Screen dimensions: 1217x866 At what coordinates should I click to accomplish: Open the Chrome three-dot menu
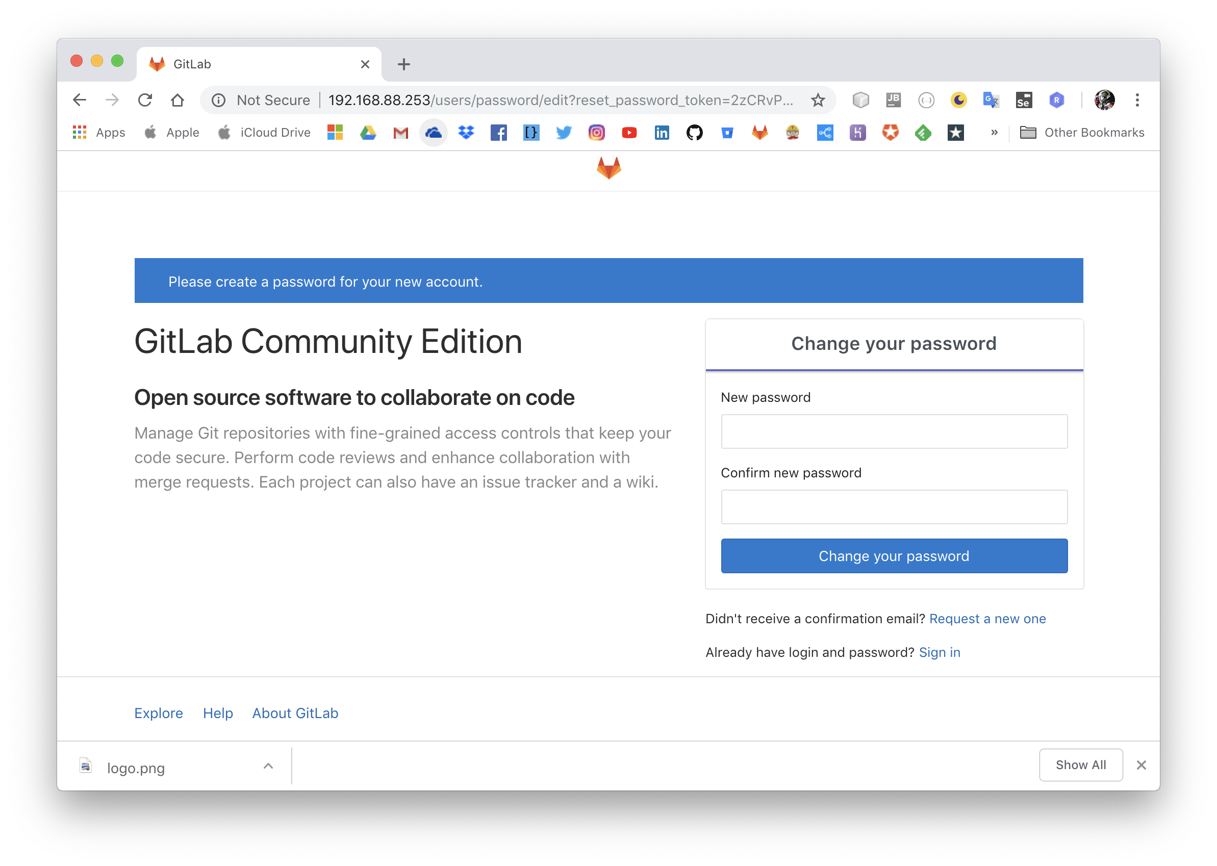click(1137, 100)
